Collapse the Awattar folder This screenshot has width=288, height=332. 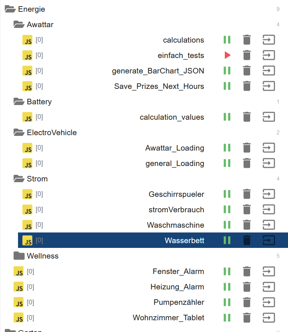point(19,25)
